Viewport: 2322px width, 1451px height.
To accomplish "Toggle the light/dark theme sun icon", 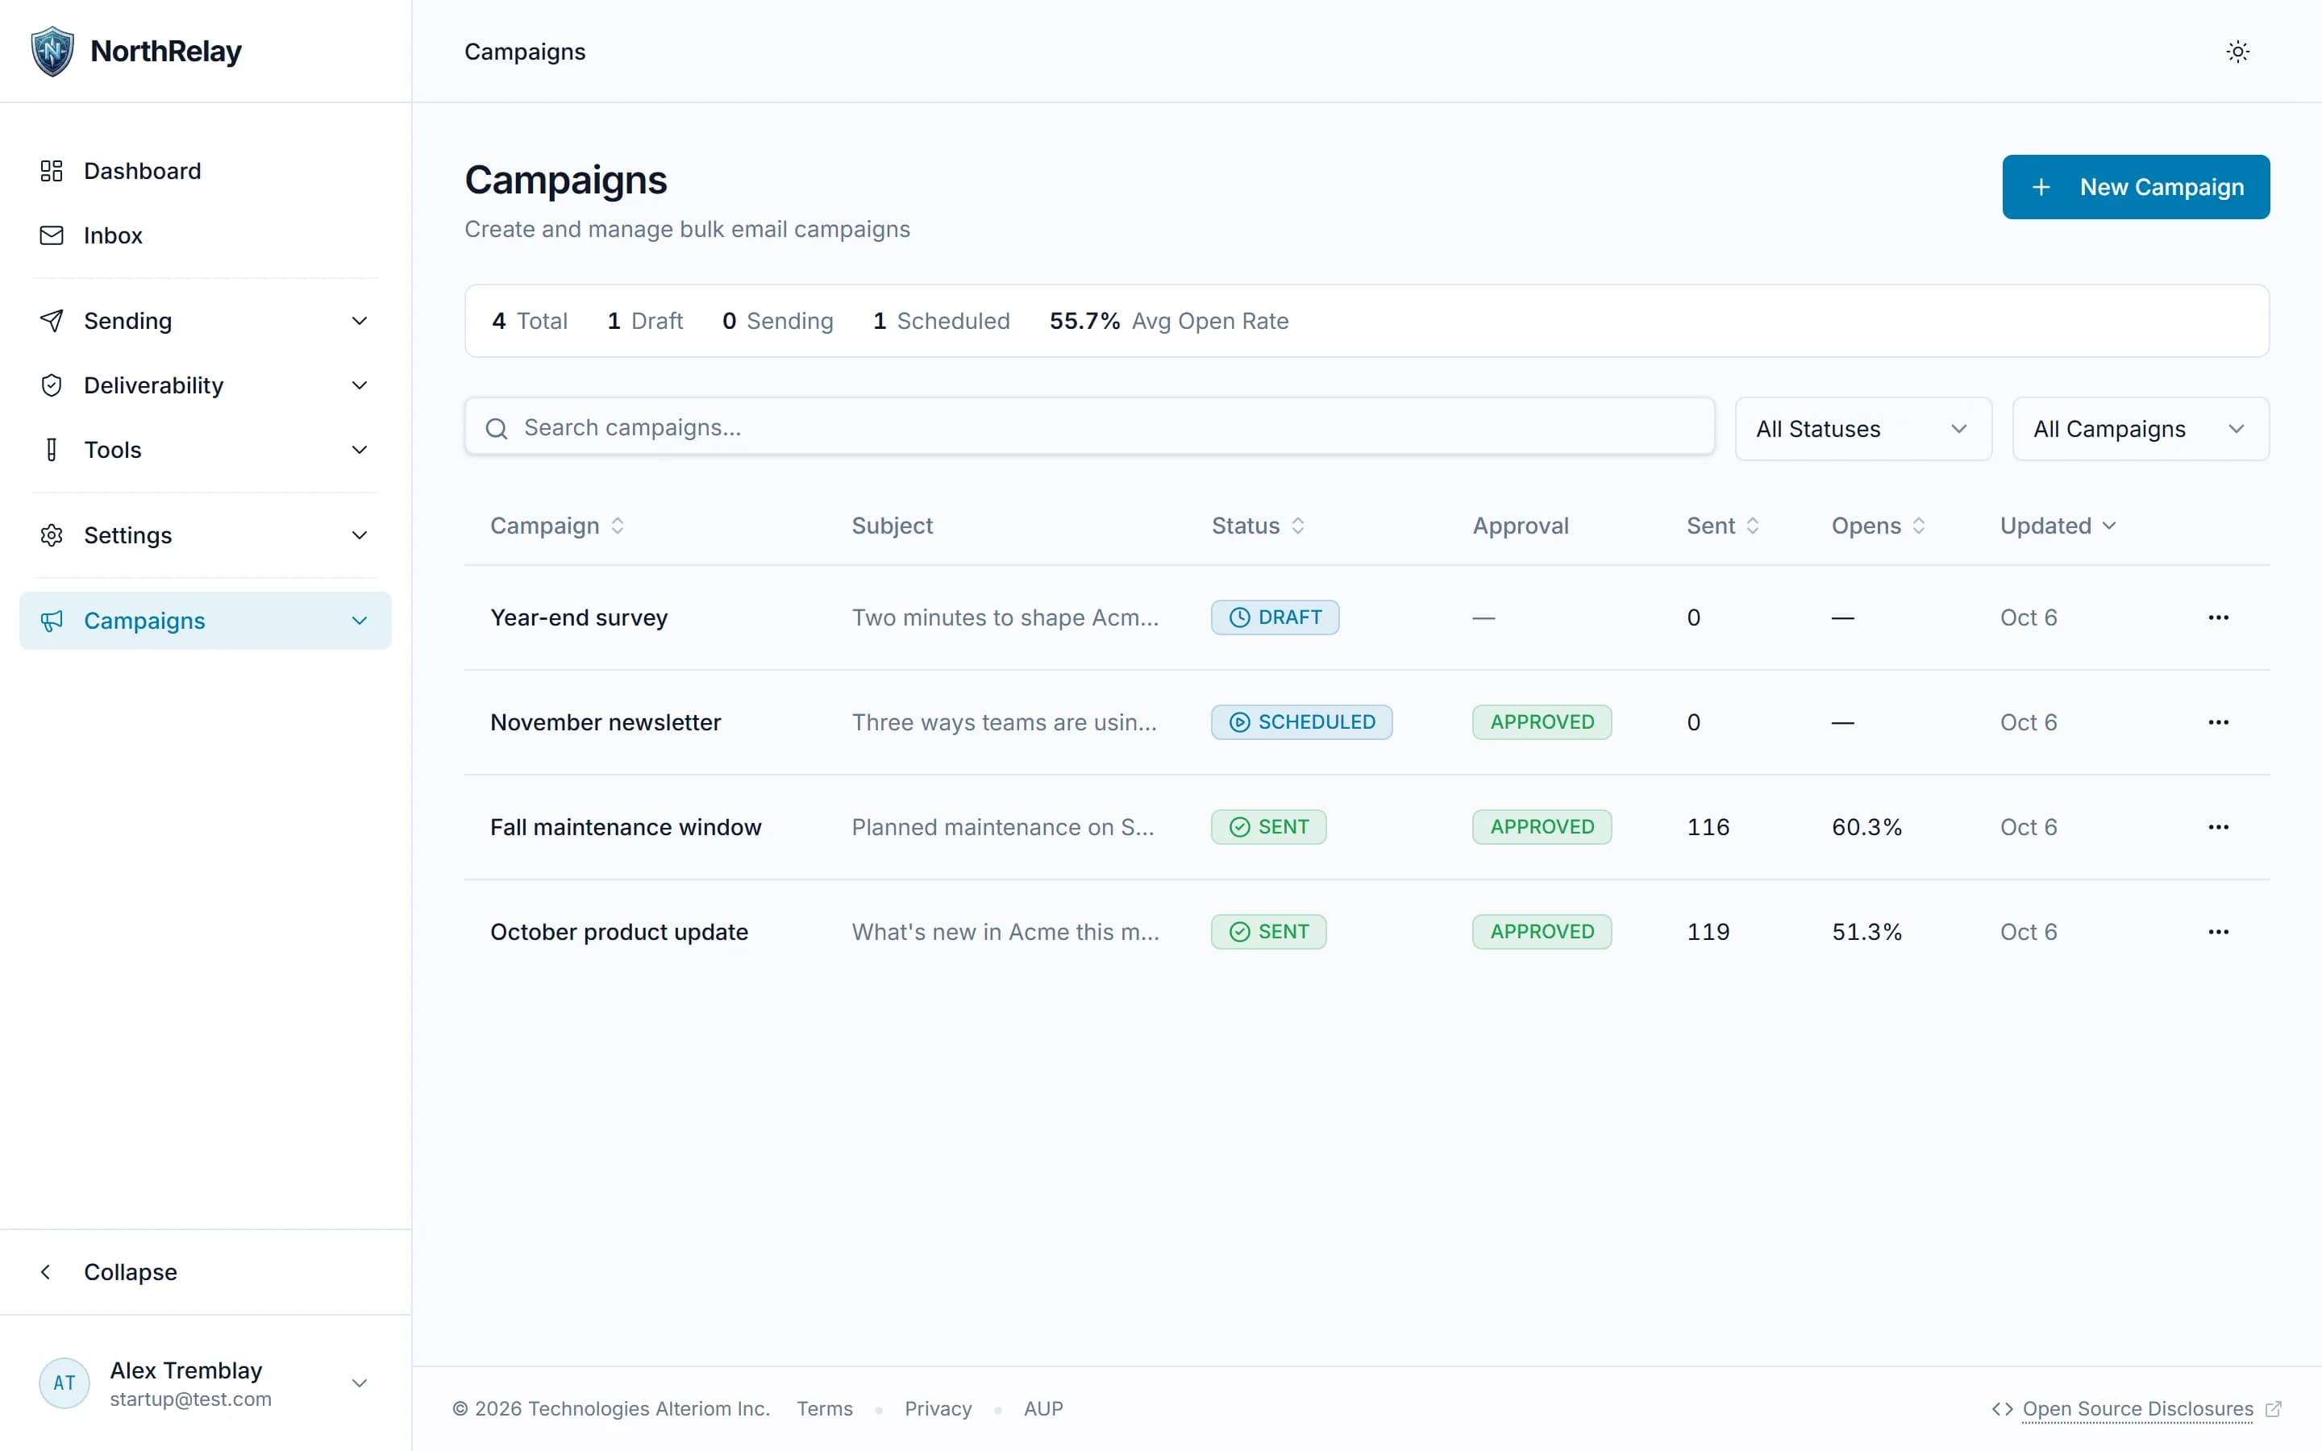I will (2237, 52).
